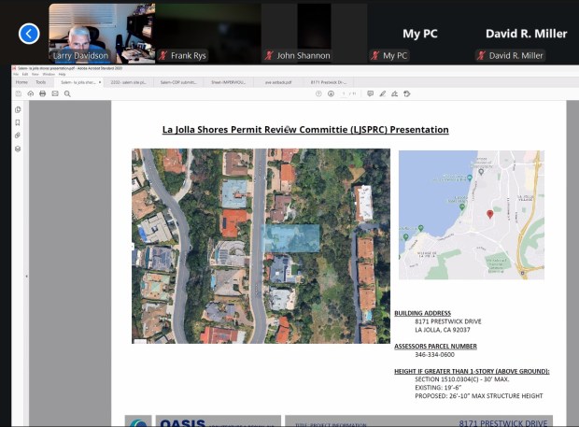Screen dimensions: 579x427
Task: Switch to the Home tab
Action: point(21,82)
